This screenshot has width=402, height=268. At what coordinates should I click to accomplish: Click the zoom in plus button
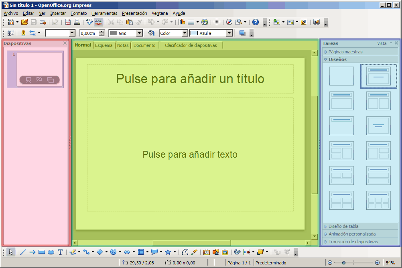click(x=377, y=263)
